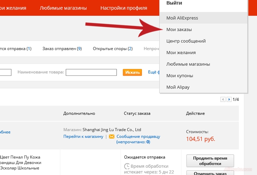Click the orange Искать search button

coord(132,72)
